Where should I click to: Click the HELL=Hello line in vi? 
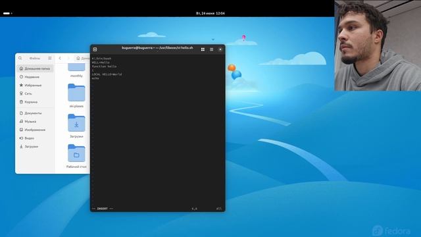tap(101, 63)
